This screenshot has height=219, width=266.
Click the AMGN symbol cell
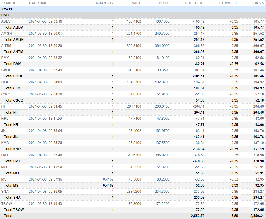(6, 34)
